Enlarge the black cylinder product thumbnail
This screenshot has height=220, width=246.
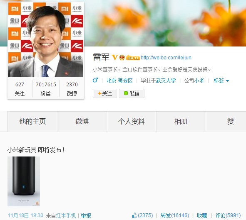coord(24,181)
